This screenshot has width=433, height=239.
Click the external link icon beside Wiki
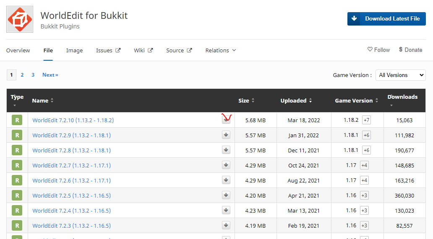pos(150,50)
